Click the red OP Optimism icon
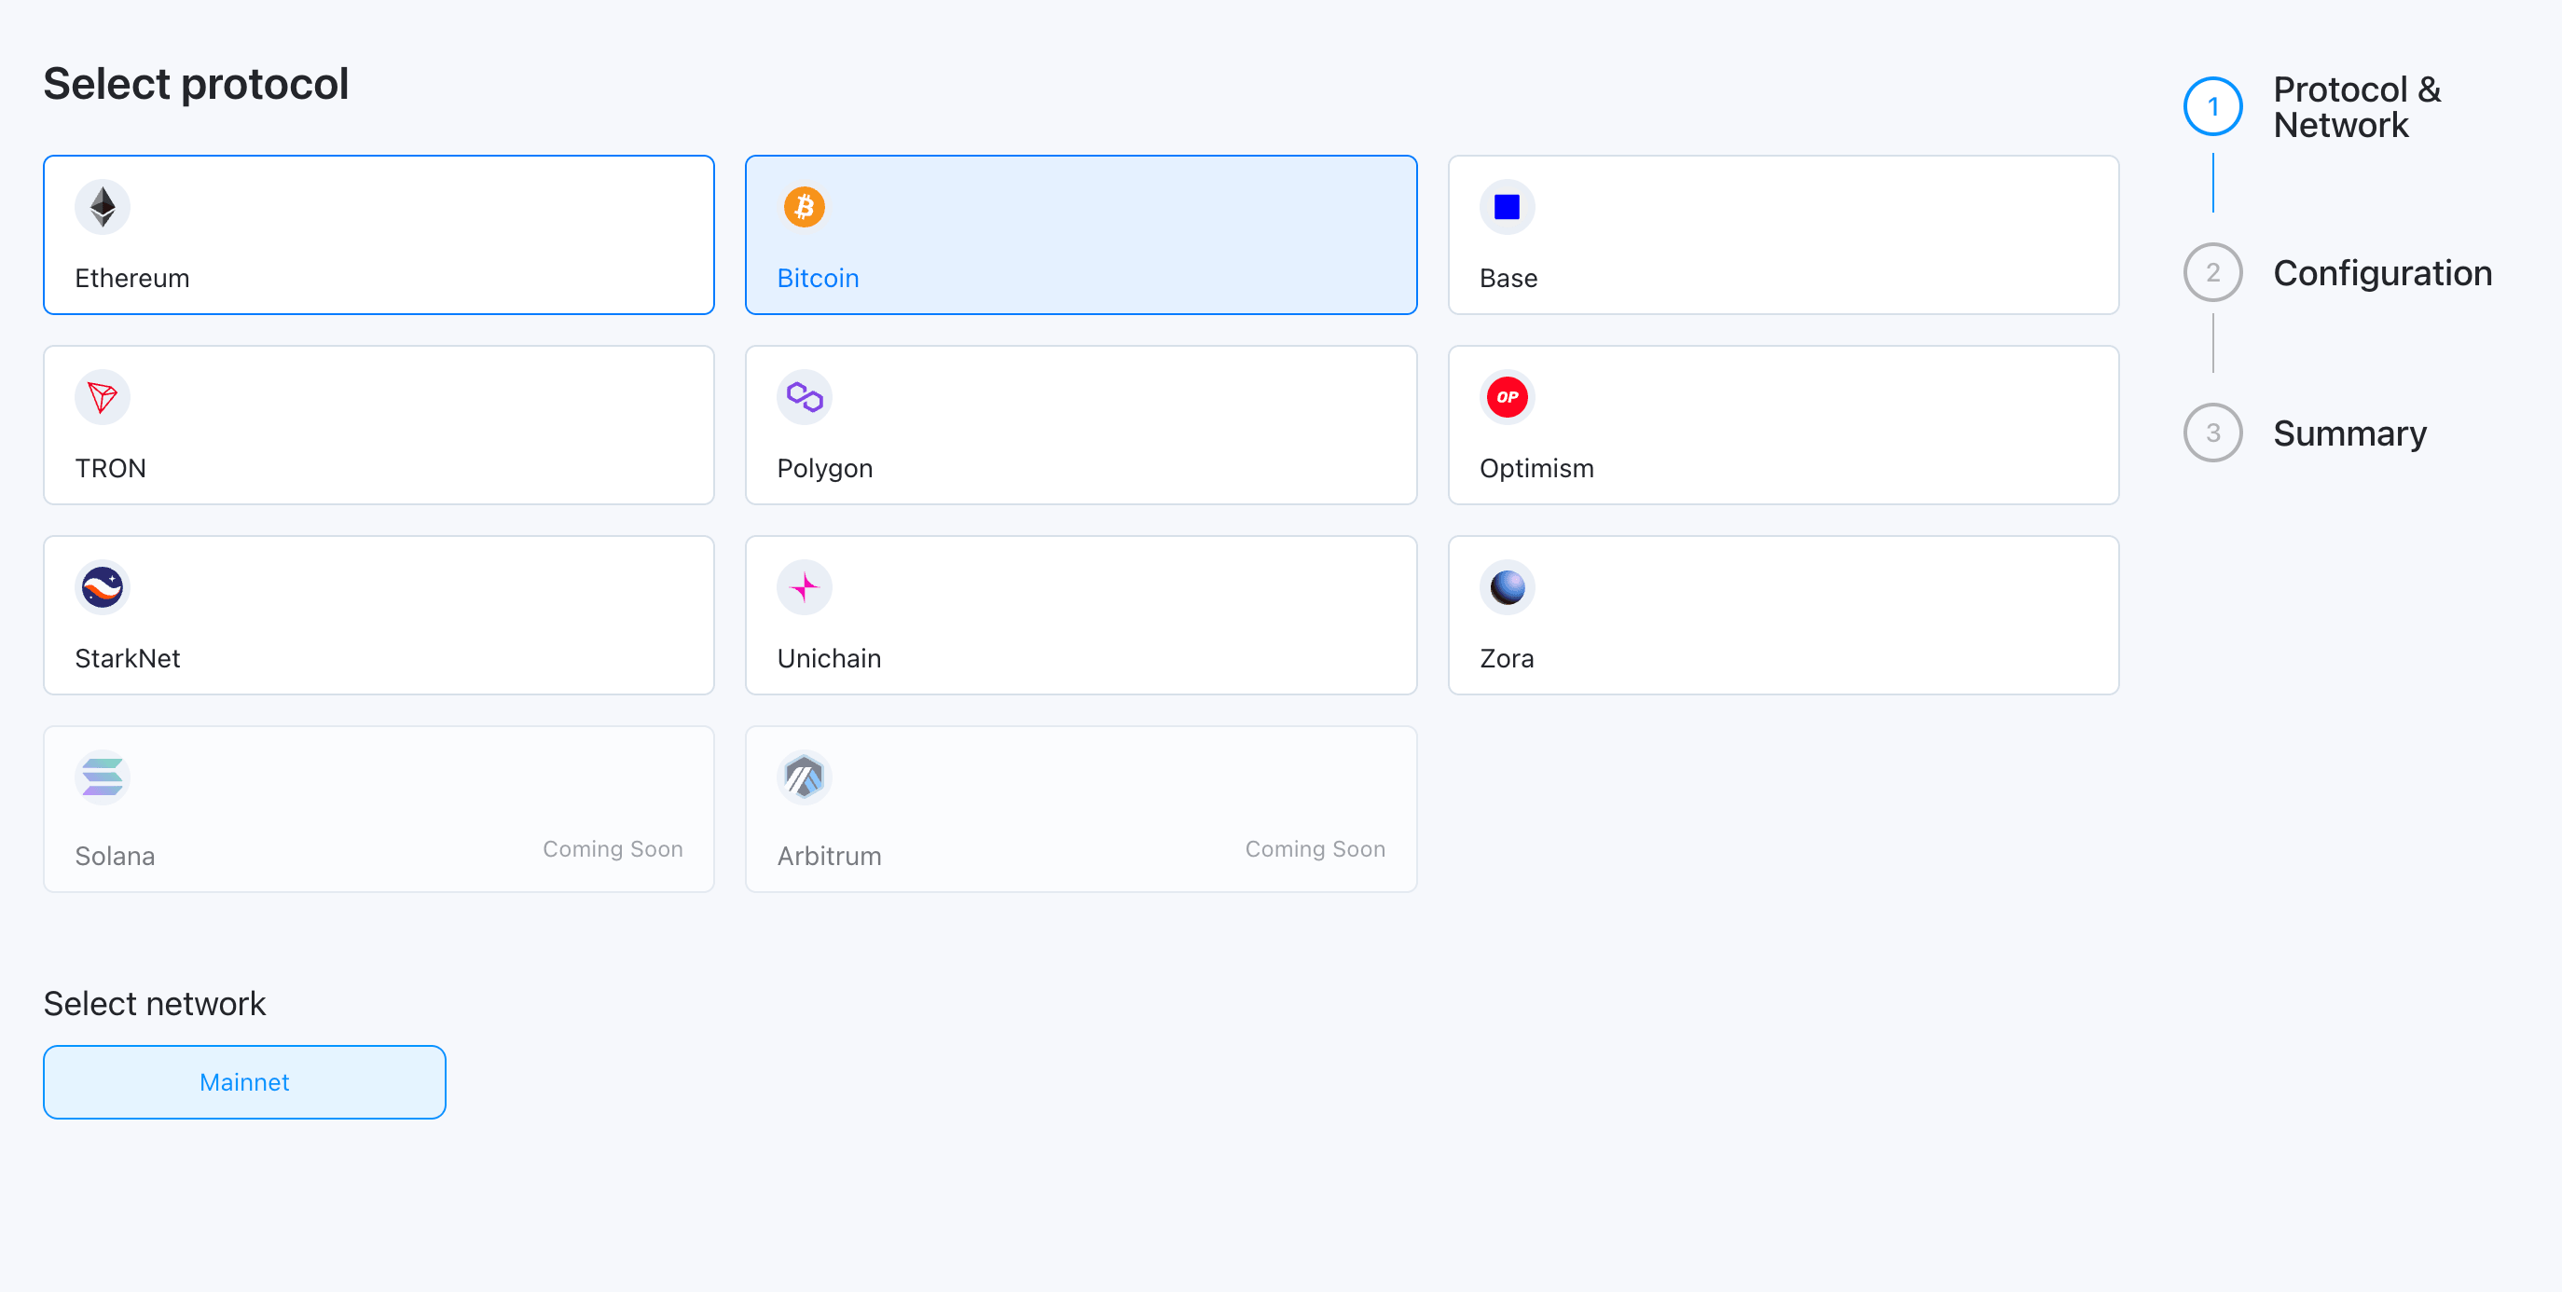This screenshot has height=1292, width=2562. click(1507, 397)
